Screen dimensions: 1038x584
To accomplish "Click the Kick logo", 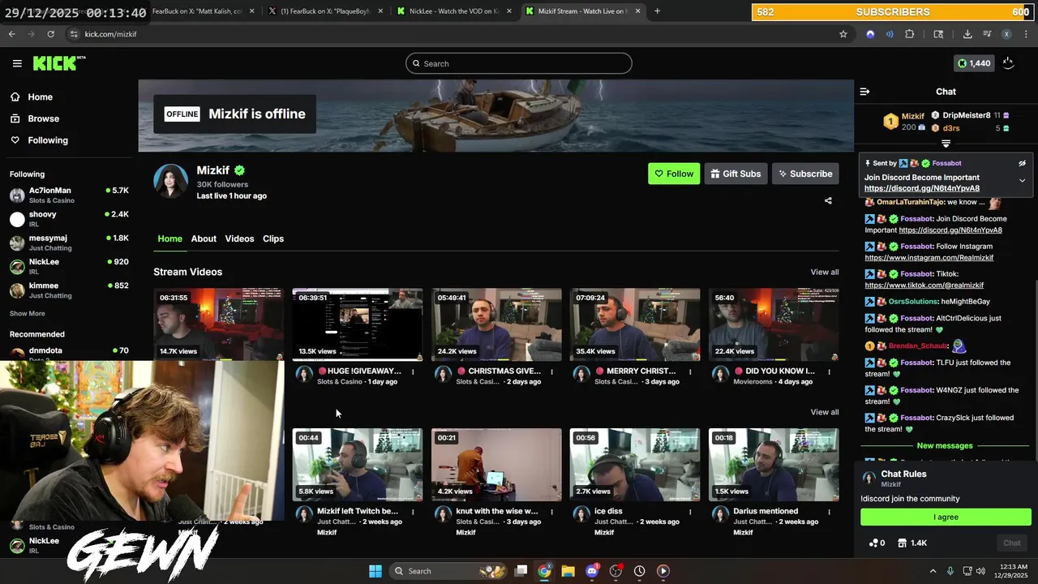I will click(x=59, y=63).
